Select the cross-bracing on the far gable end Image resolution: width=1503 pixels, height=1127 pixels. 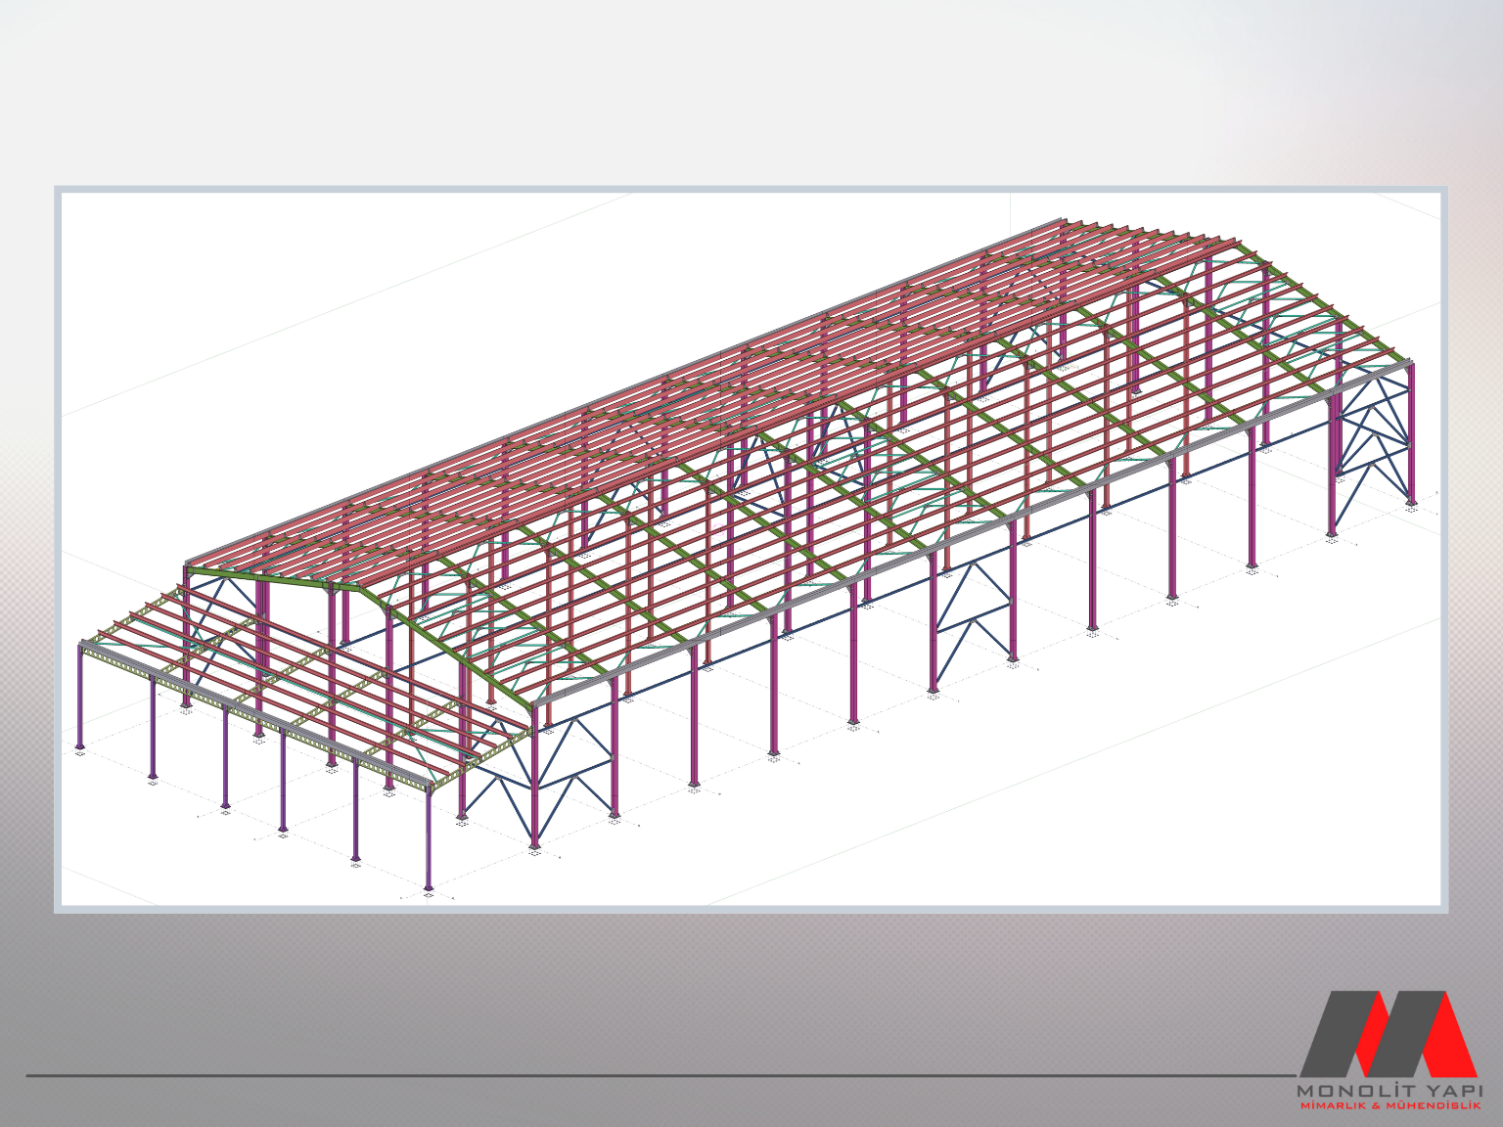pos(1375,430)
